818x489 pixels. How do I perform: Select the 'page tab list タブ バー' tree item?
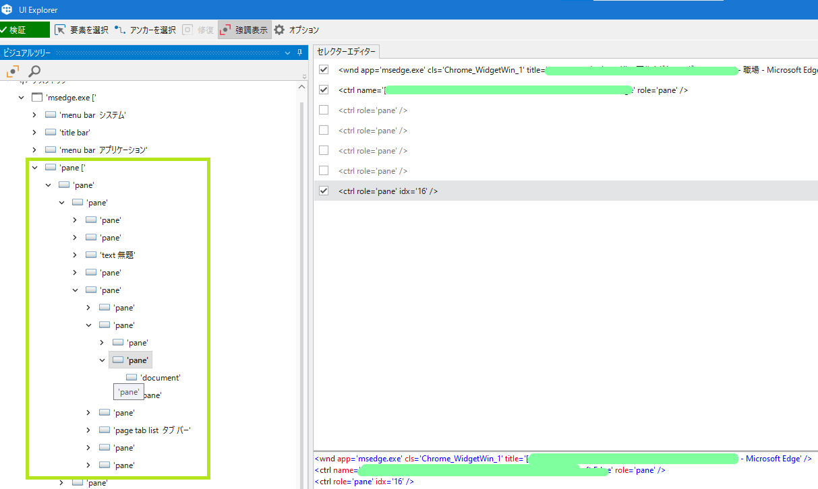pos(145,430)
